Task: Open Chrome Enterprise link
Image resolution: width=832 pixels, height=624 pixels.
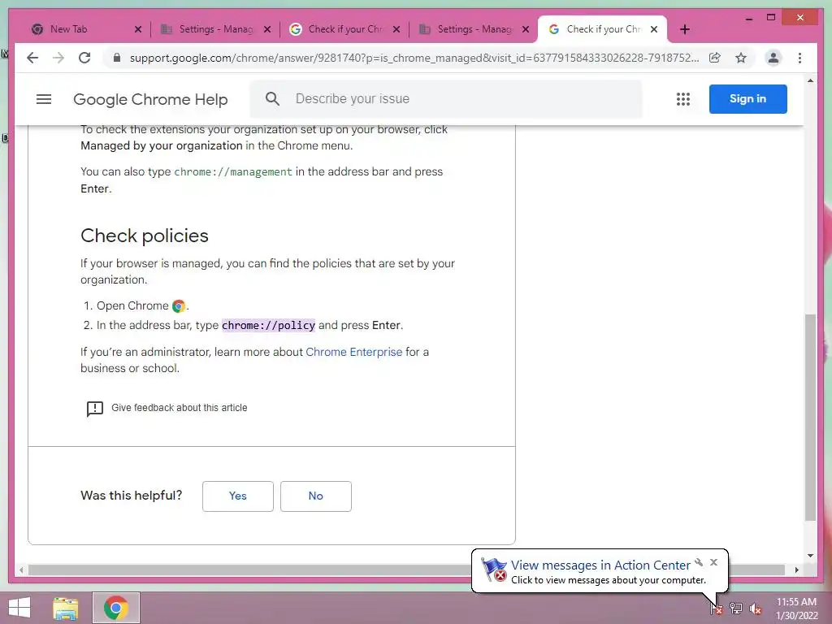Action: (354, 352)
